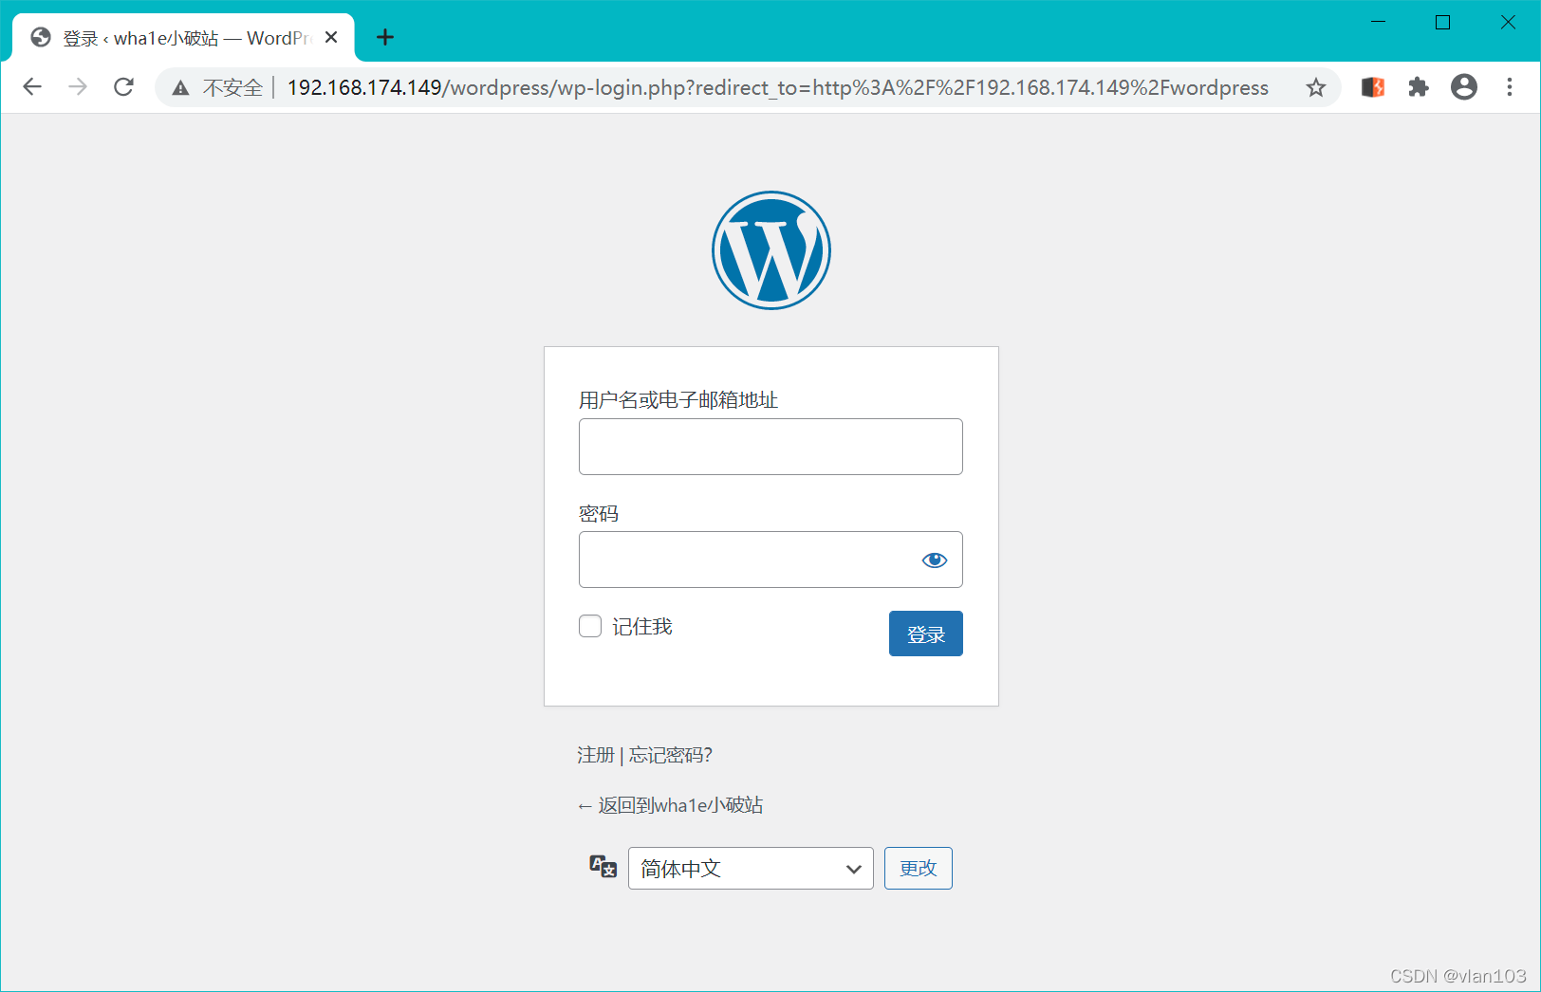Check the 记住我 checkbox
The width and height of the screenshot is (1541, 992).
pyautogui.click(x=590, y=626)
